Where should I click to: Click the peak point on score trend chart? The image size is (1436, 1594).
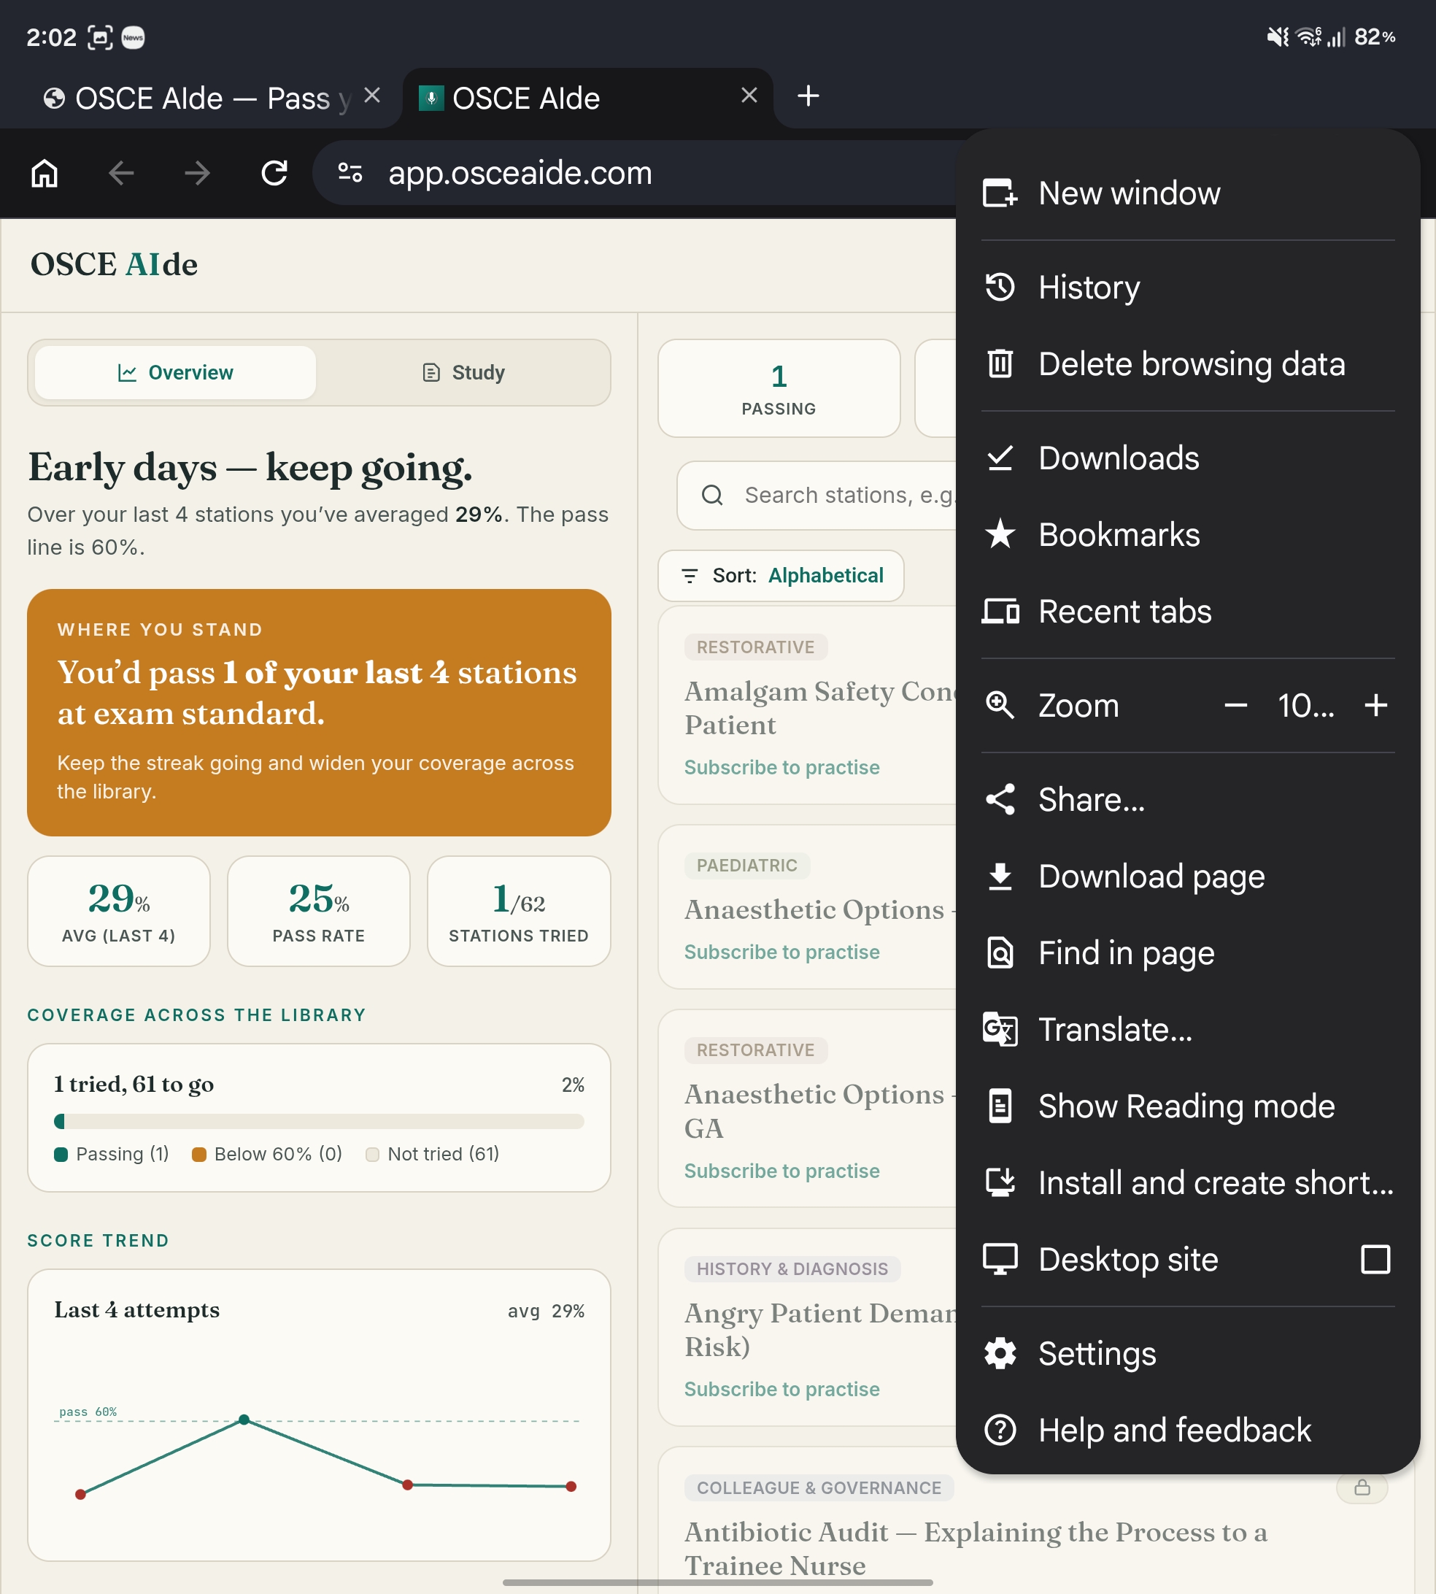244,1420
